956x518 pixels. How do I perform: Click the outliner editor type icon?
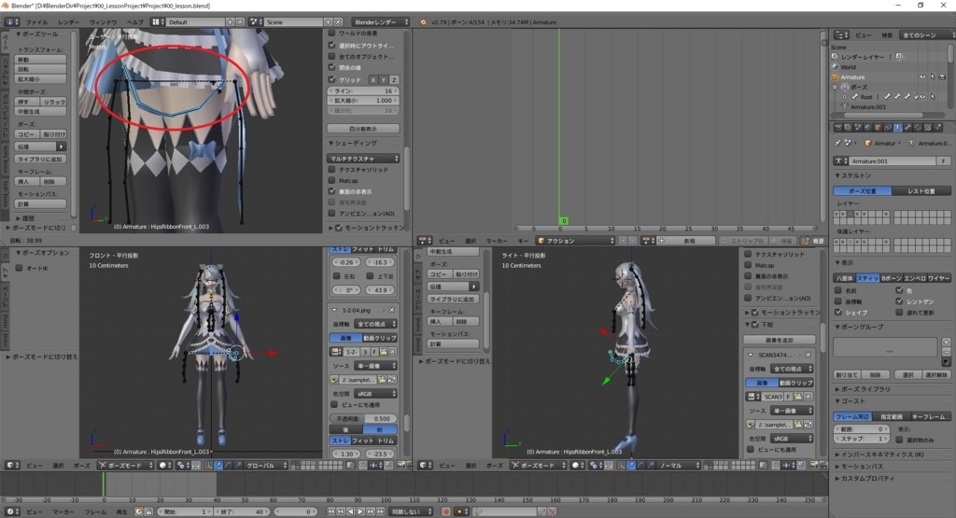[x=838, y=35]
